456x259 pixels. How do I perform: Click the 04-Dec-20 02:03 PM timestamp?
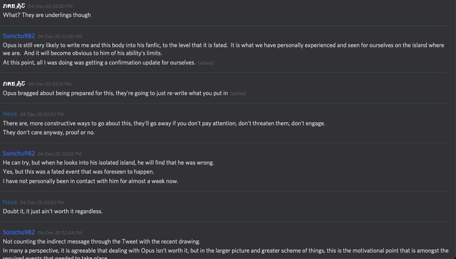[42, 203]
